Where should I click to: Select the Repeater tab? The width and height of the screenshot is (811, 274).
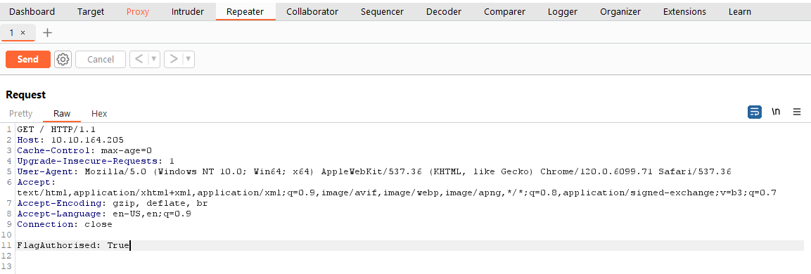(245, 11)
